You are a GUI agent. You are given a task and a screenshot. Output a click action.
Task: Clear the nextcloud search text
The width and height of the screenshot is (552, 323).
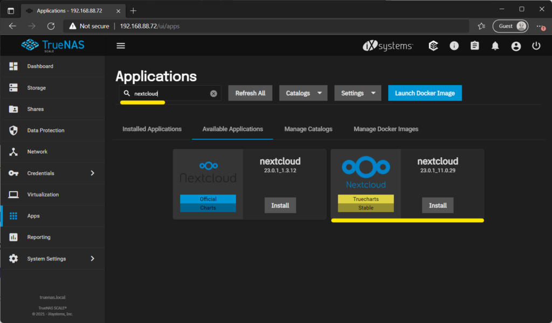pos(213,94)
